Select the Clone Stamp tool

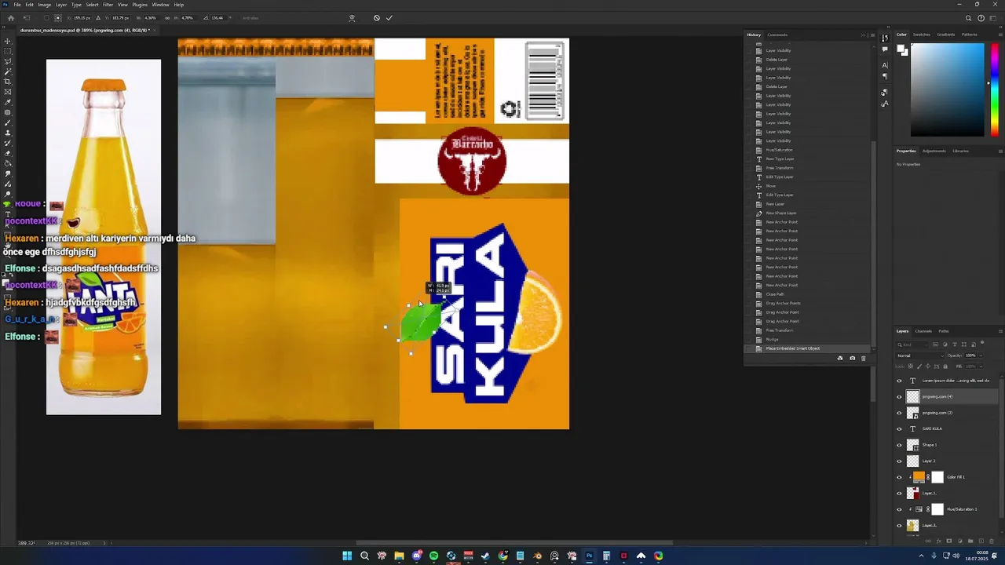[x=8, y=133]
